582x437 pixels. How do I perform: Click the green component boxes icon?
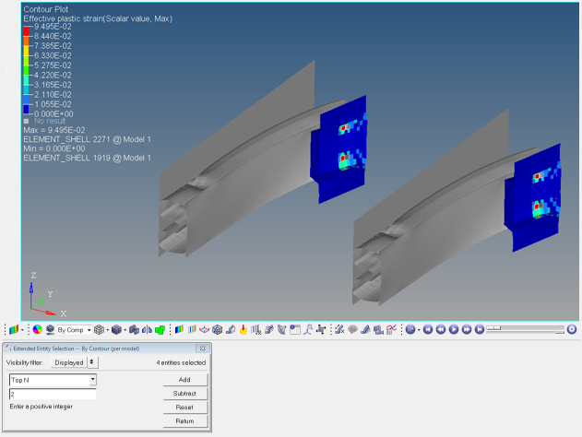pos(160,330)
